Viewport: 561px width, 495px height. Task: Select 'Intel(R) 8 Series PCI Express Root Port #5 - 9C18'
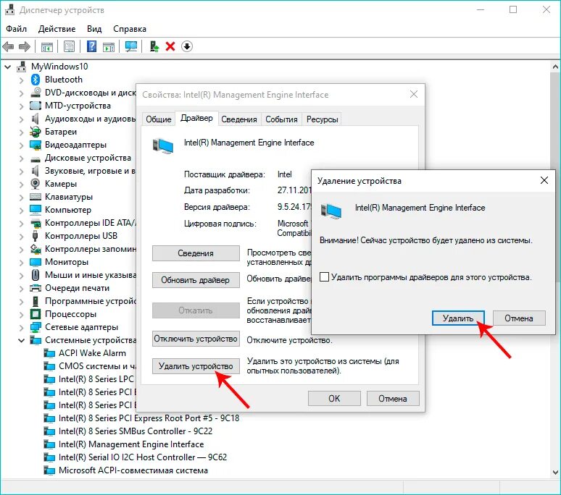pyautogui.click(x=149, y=418)
